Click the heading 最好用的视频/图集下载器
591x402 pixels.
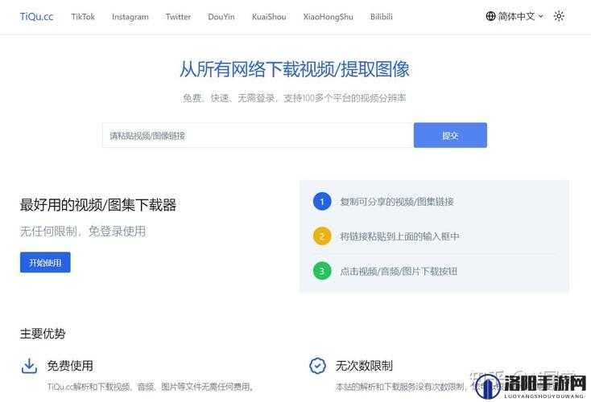98,205
